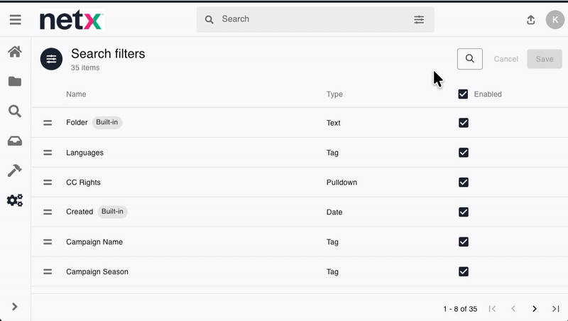This screenshot has width=568, height=321.
Task: Toggle the Enabled header select-all checkbox
Action: coord(464,94)
